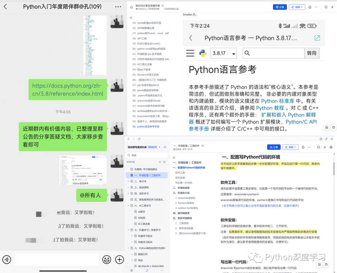Click the 搜索 field in the knowledge base sidebar
Viewport: 337px width, 273px height.
[x=147, y=155]
